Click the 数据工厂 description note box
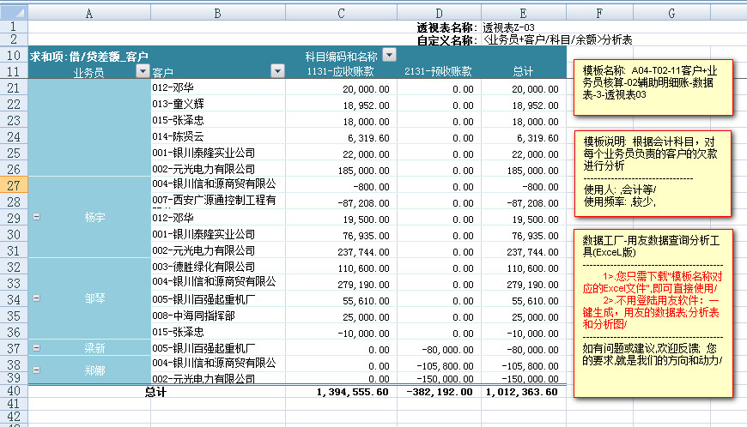The height and width of the screenshot is (427, 747). pos(653,312)
